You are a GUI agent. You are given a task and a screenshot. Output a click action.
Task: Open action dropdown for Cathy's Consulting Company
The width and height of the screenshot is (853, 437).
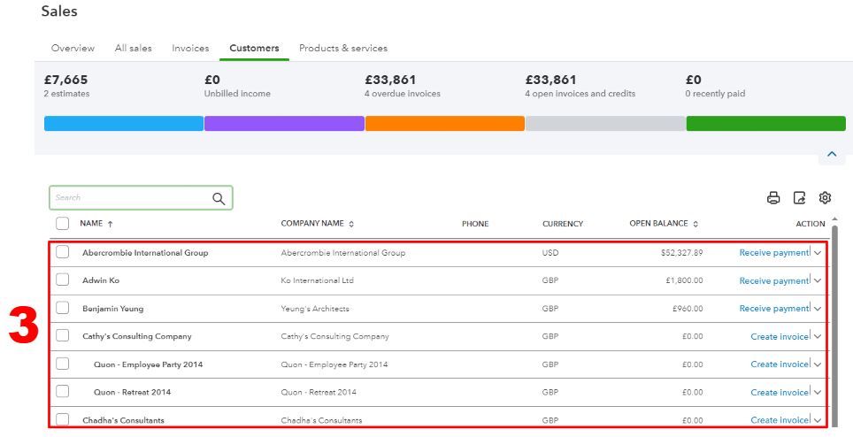pyautogui.click(x=817, y=336)
